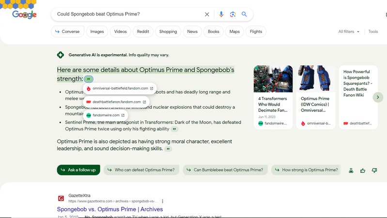387x218 pixels.
Task: Open 'How Powerful is Spongebob Squarepants' card
Action: coord(358,97)
